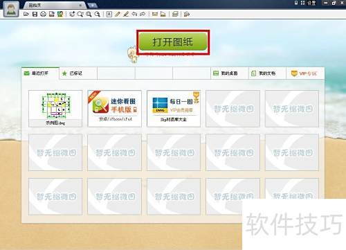Click the last toolbar share icon
The width and height of the screenshot is (346, 250).
187,15
